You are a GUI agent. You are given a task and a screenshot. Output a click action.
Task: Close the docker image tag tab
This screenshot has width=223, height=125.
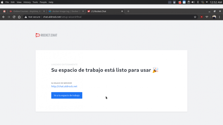[83, 11]
